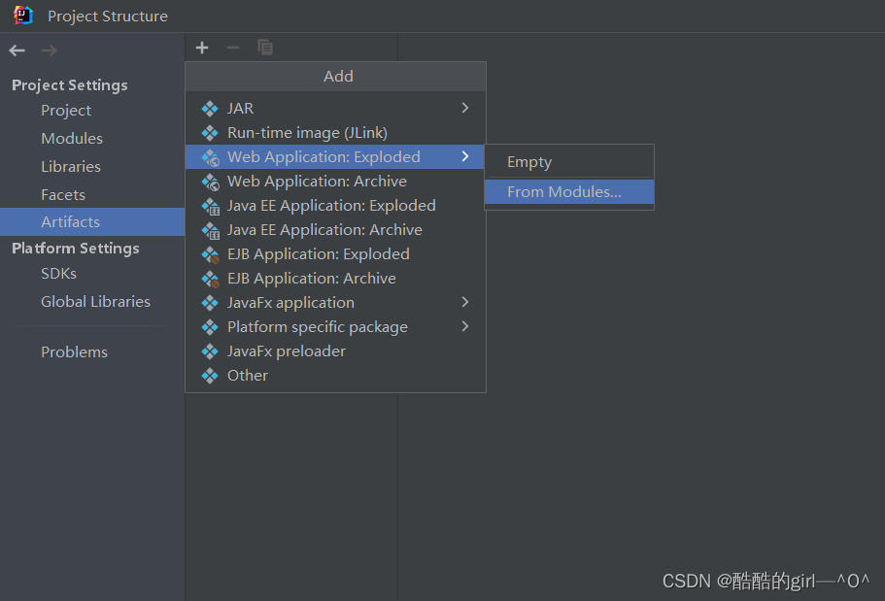Open the Global Libraries section
885x601 pixels.
click(95, 301)
